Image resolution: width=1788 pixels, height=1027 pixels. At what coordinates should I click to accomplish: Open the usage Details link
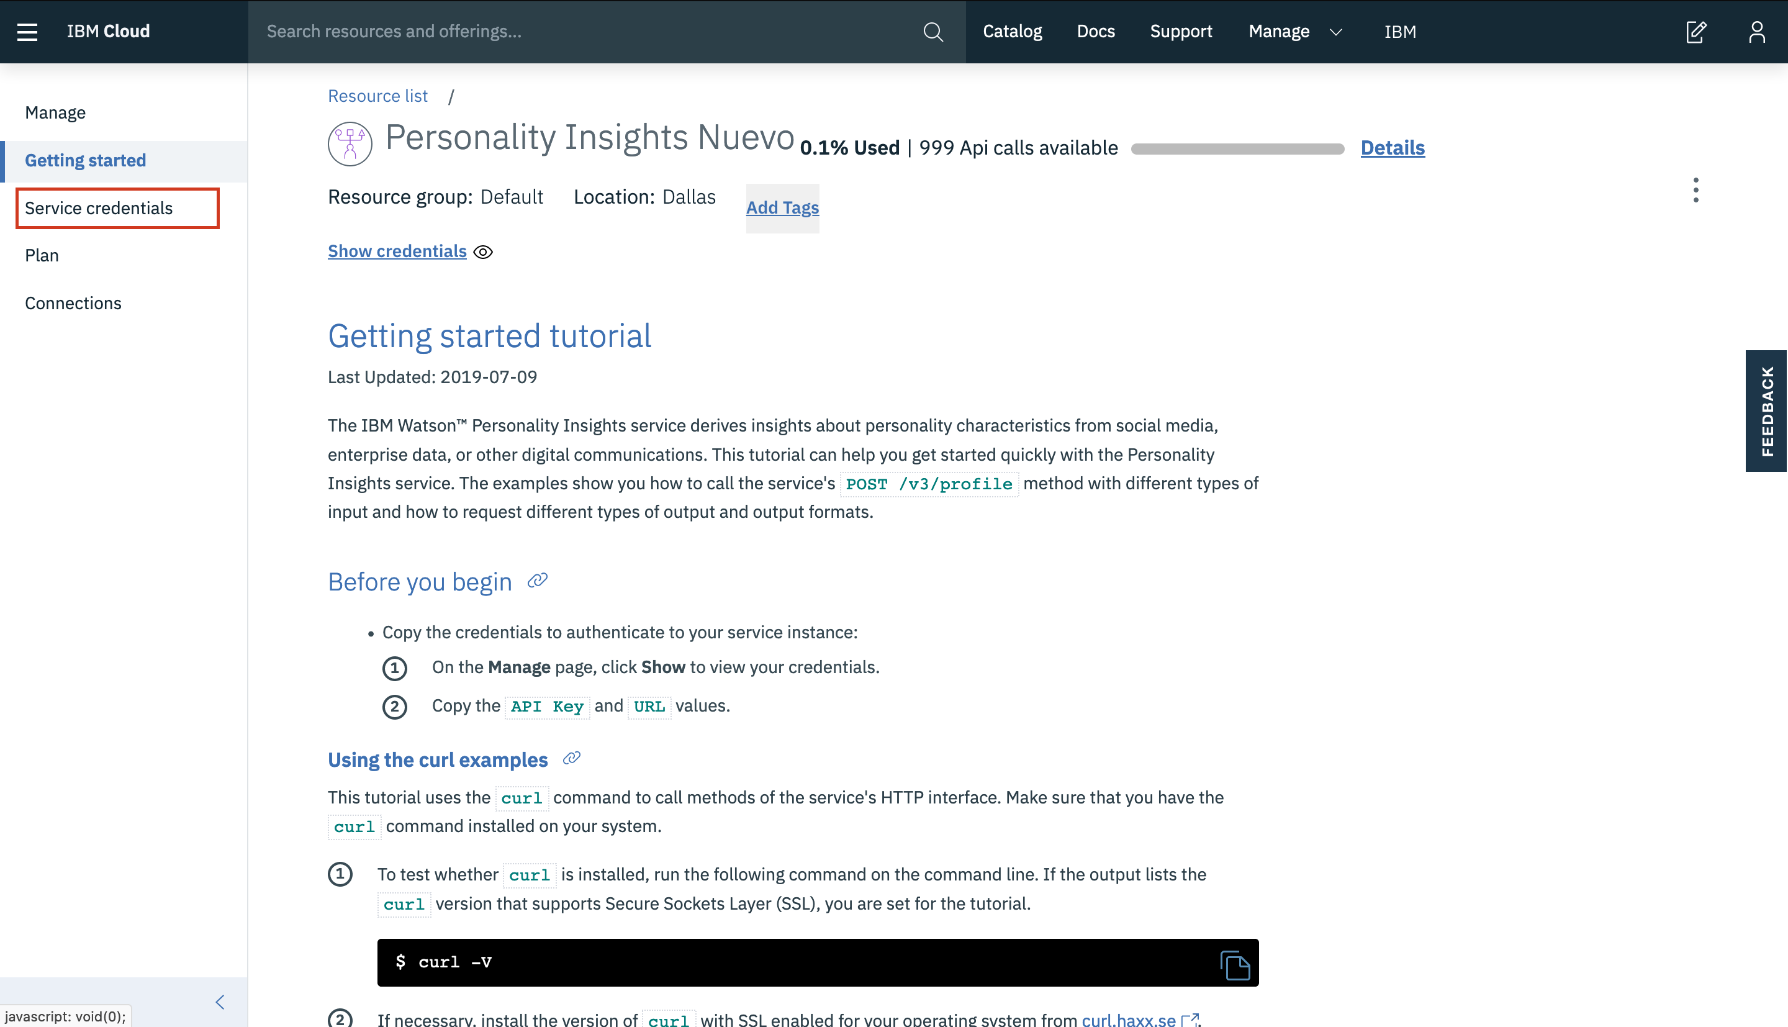point(1392,148)
